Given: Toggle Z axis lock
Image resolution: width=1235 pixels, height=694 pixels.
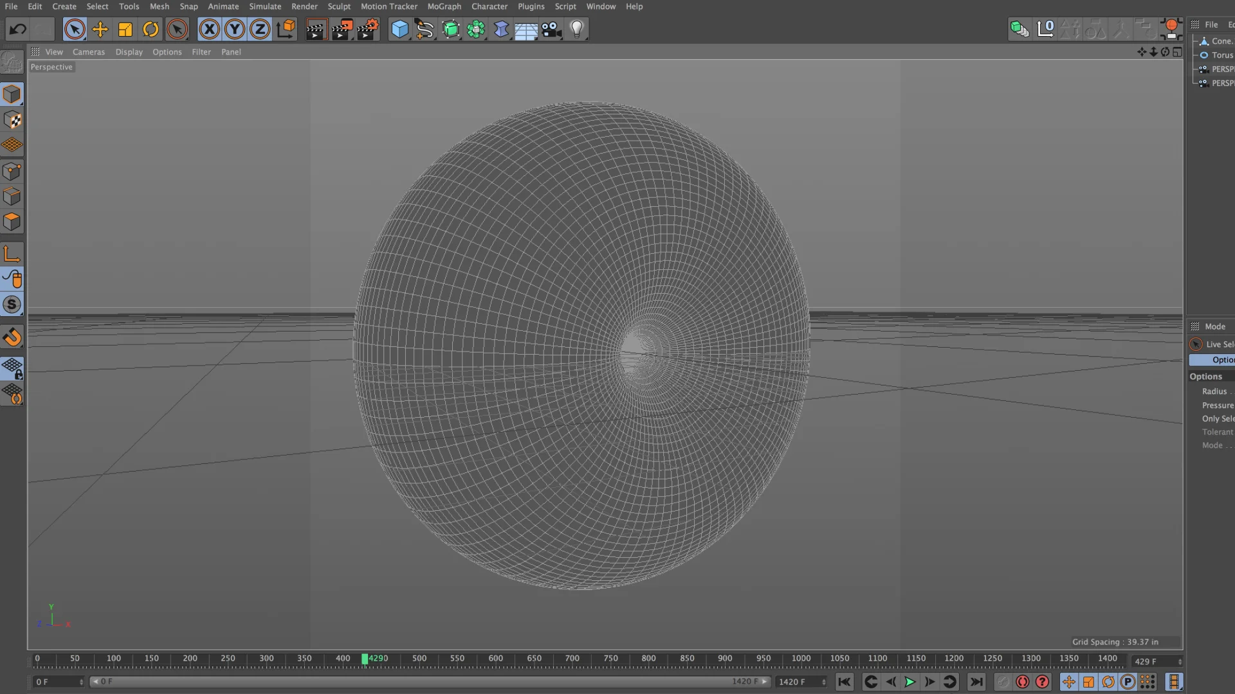Looking at the screenshot, I should (260, 30).
